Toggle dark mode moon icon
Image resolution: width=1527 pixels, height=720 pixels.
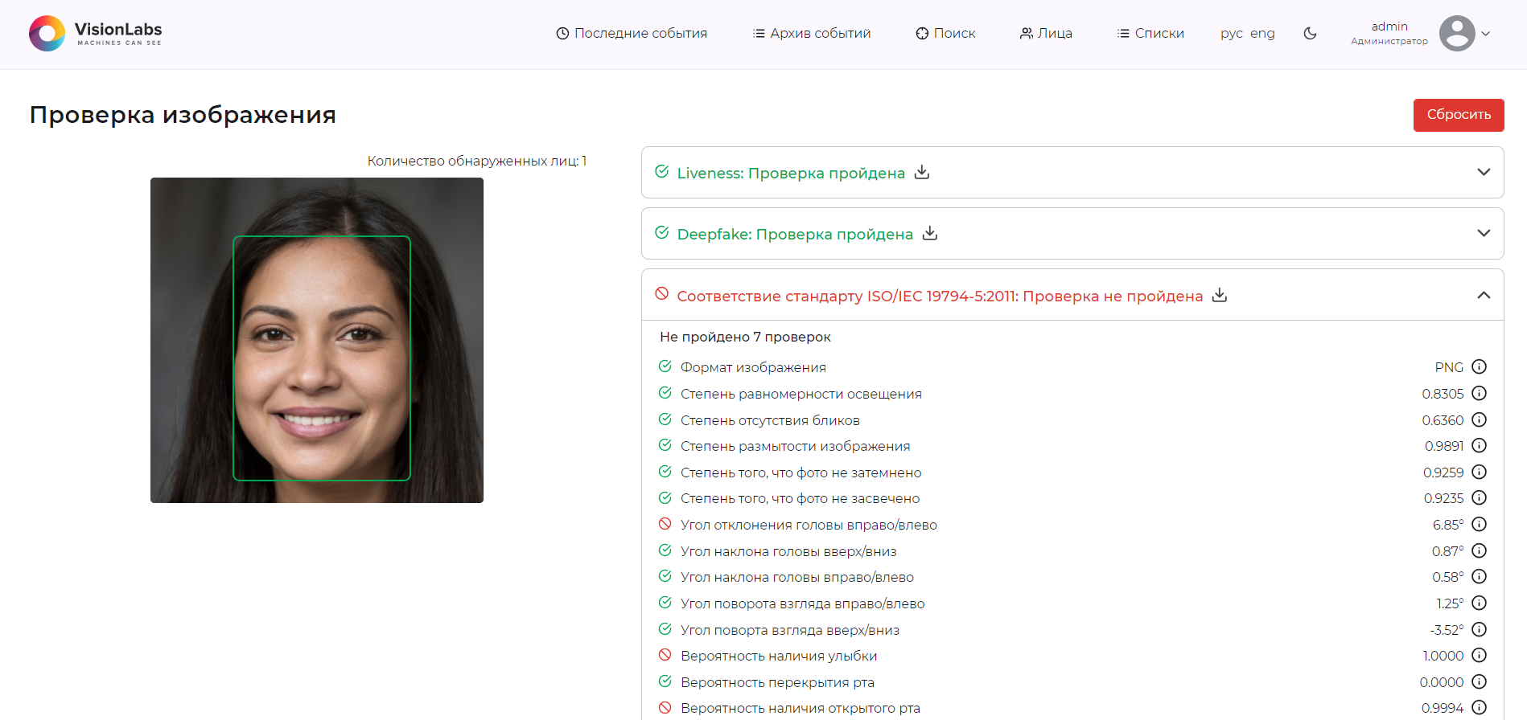1310,34
